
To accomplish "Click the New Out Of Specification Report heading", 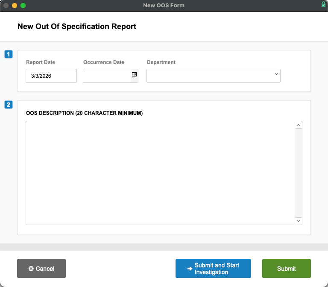I will 77,26.
